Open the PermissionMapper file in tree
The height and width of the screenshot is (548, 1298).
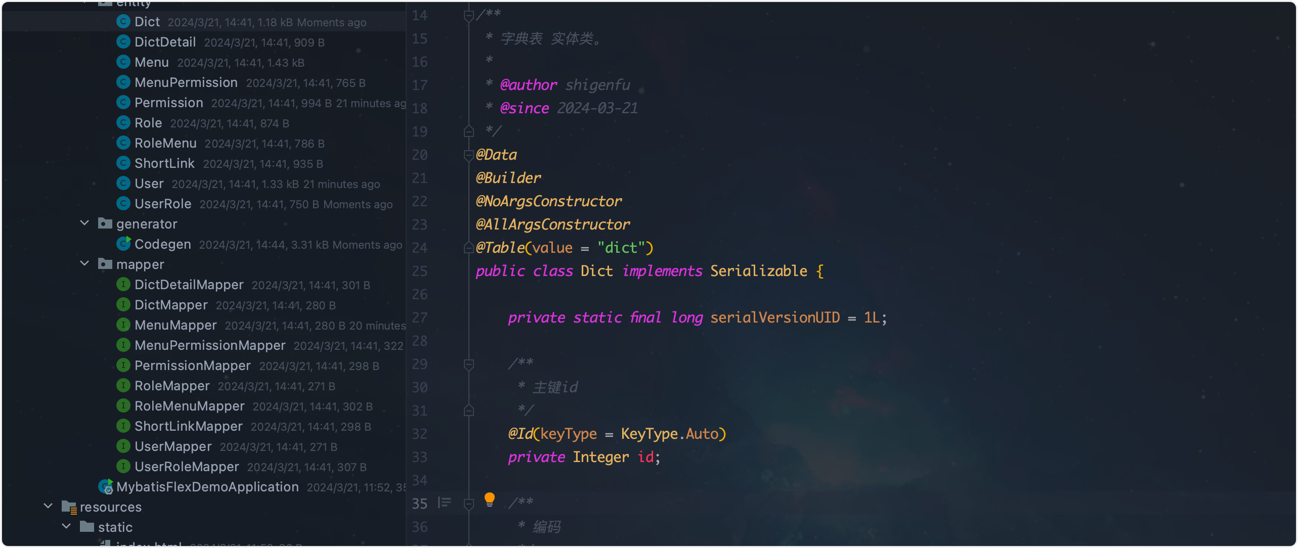coord(192,366)
